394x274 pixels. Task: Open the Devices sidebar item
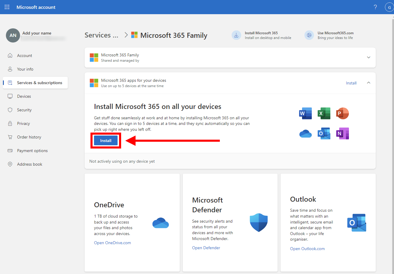click(x=35, y=96)
